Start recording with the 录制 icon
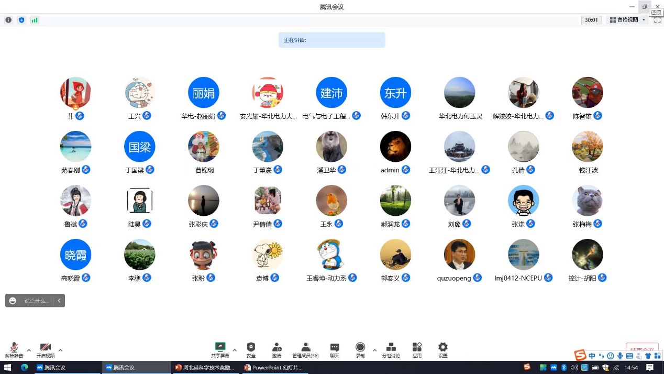 [360, 349]
